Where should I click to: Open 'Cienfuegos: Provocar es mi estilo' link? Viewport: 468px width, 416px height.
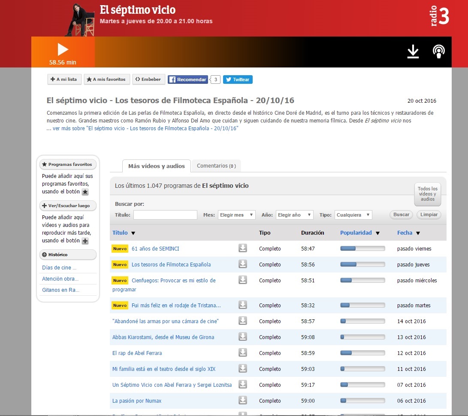pyautogui.click(x=164, y=284)
